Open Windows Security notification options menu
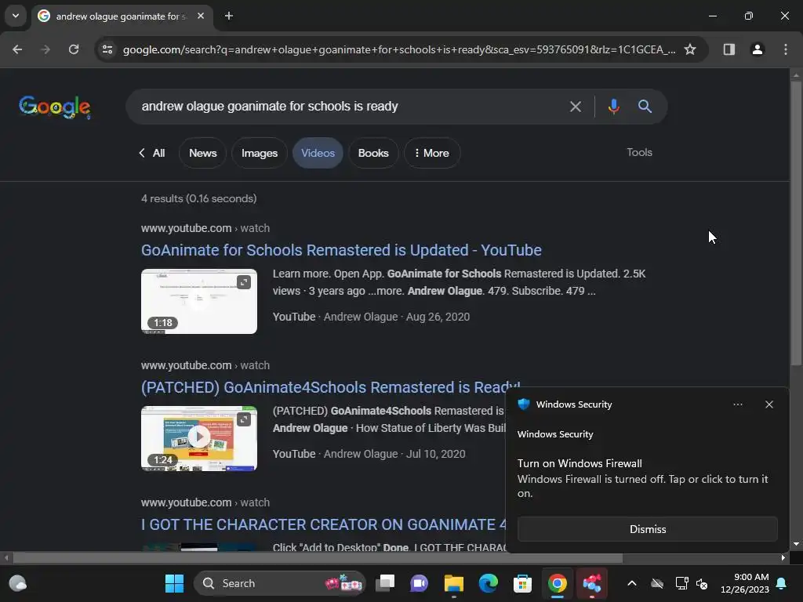The image size is (803, 602). [x=737, y=404]
